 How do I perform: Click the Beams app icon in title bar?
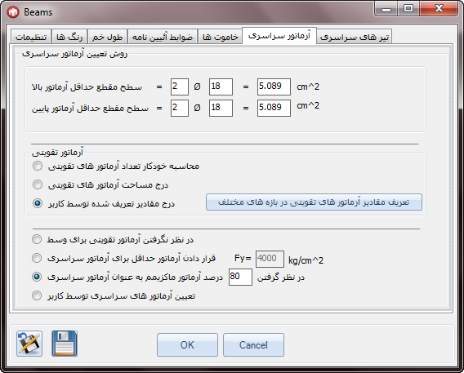click(x=13, y=12)
